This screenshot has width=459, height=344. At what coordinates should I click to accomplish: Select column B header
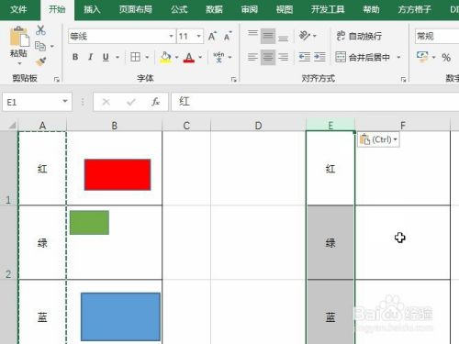114,126
